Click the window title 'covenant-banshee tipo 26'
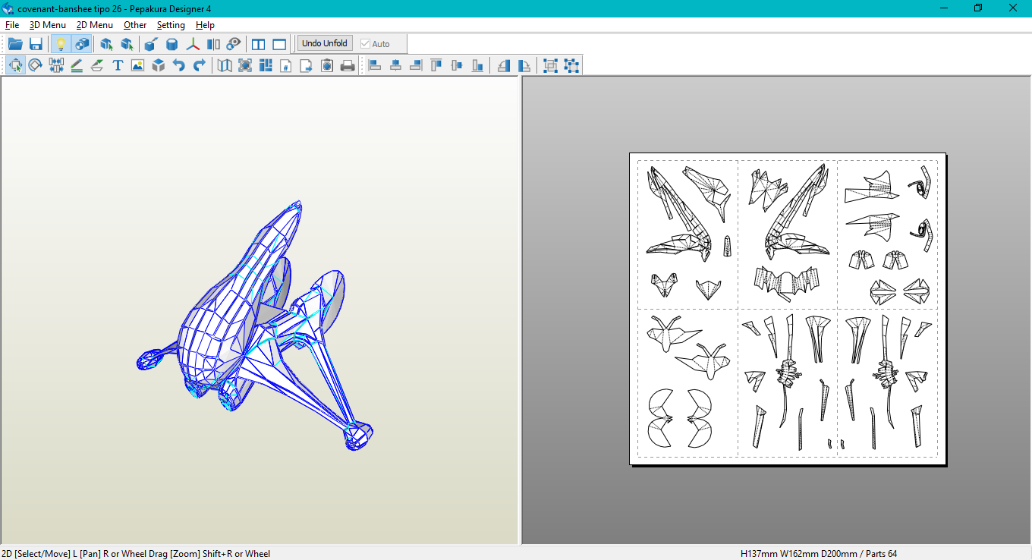Image resolution: width=1032 pixels, height=560 pixels. tap(66, 8)
